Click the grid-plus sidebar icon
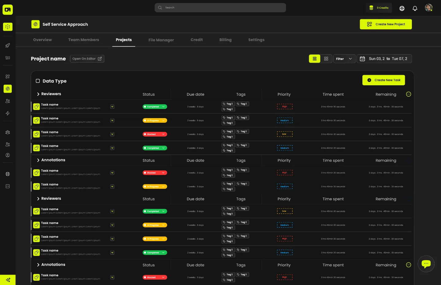This screenshot has width=441, height=285. 8,76
